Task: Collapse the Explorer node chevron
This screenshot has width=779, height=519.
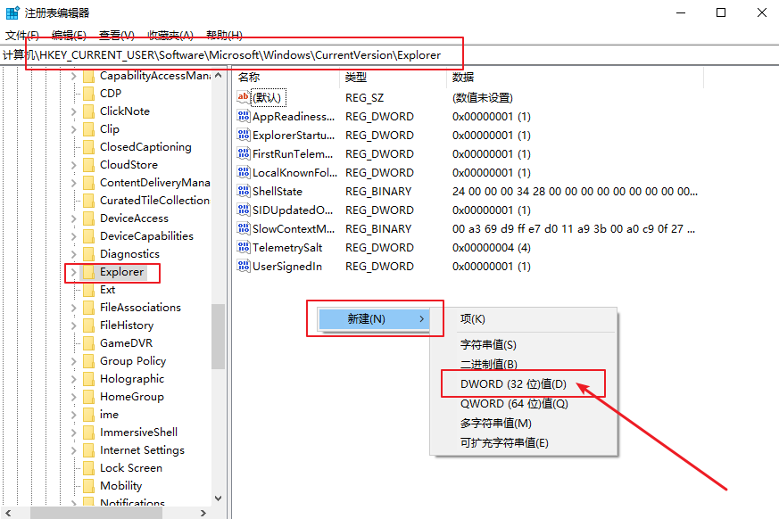Action: point(74,272)
